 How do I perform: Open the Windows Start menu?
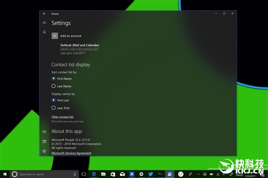pos(5,174)
